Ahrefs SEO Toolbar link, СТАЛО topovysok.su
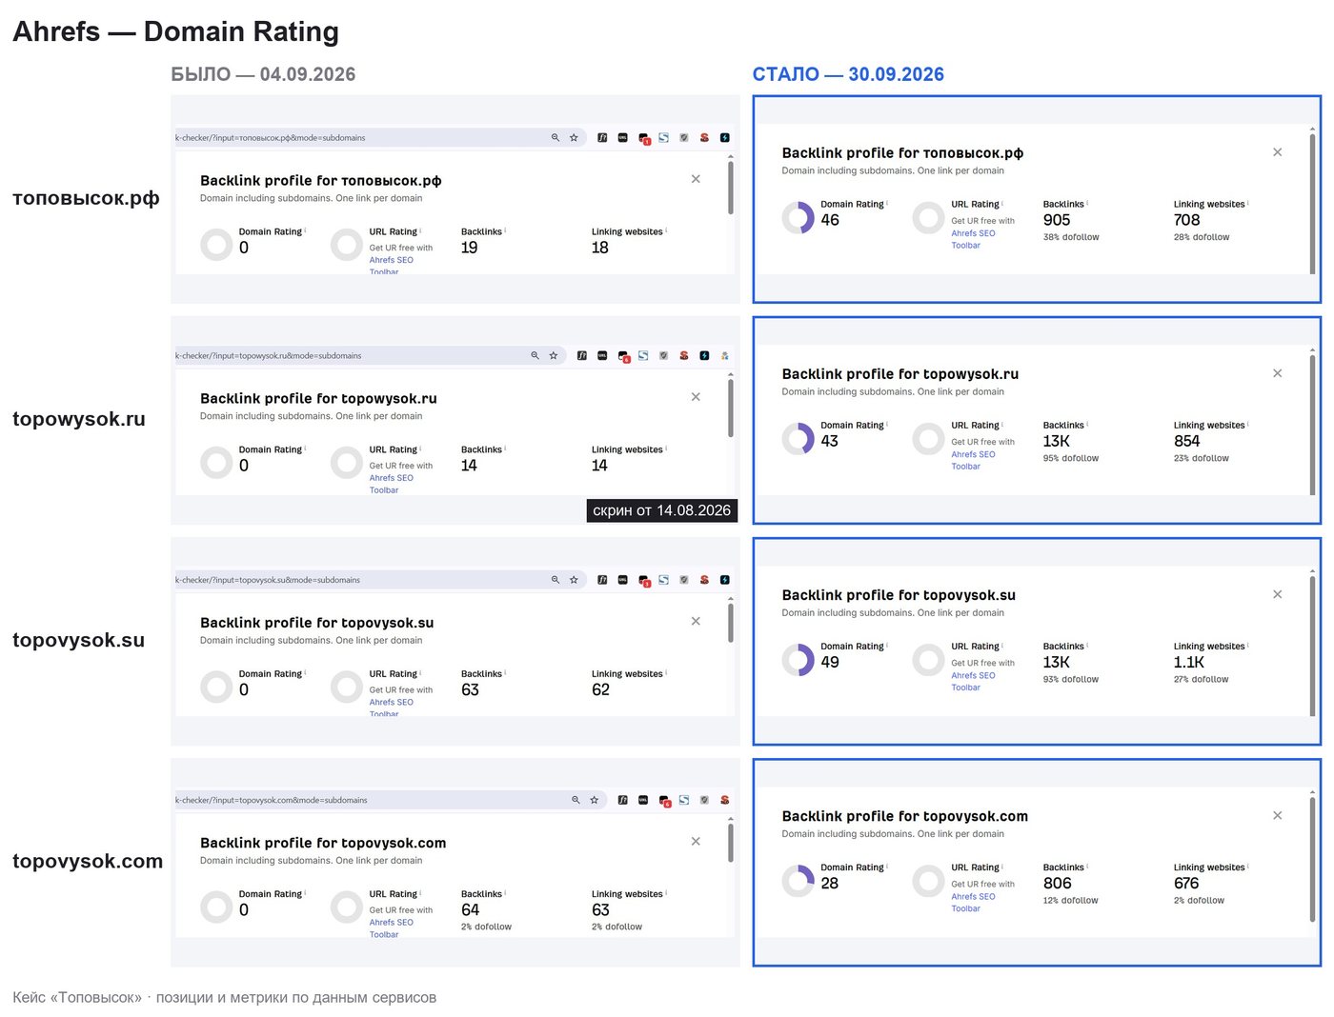This screenshot has width=1334, height=1017. 973,681
